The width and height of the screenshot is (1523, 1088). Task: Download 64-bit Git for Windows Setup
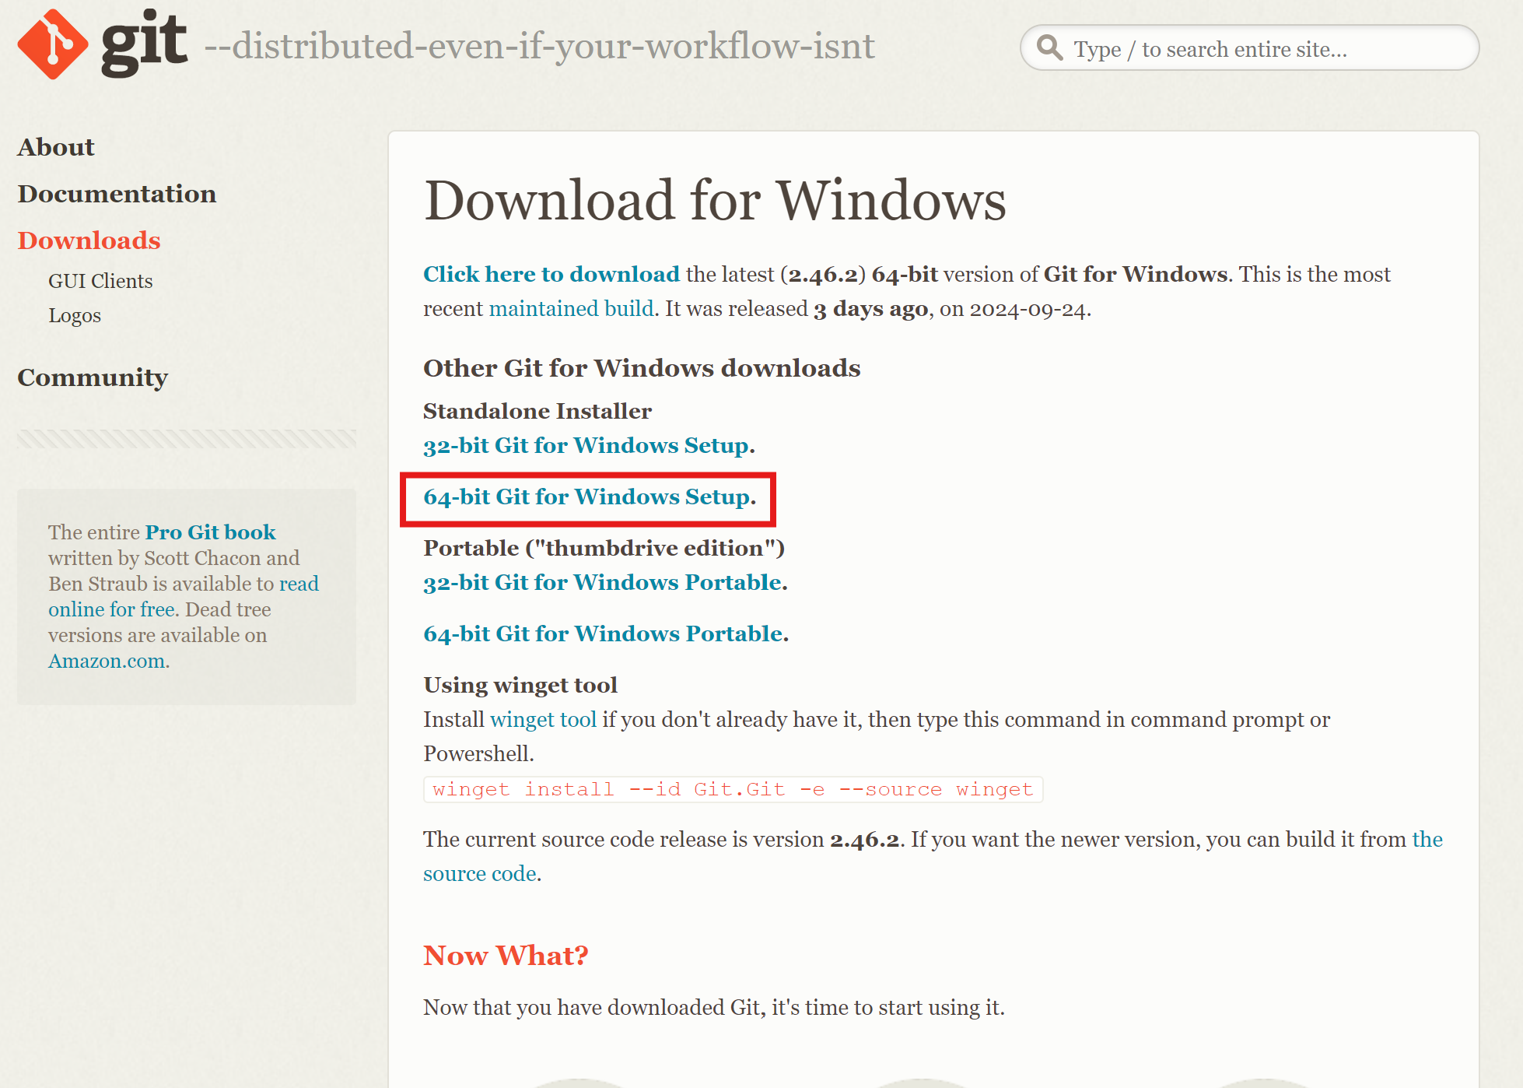(x=588, y=497)
